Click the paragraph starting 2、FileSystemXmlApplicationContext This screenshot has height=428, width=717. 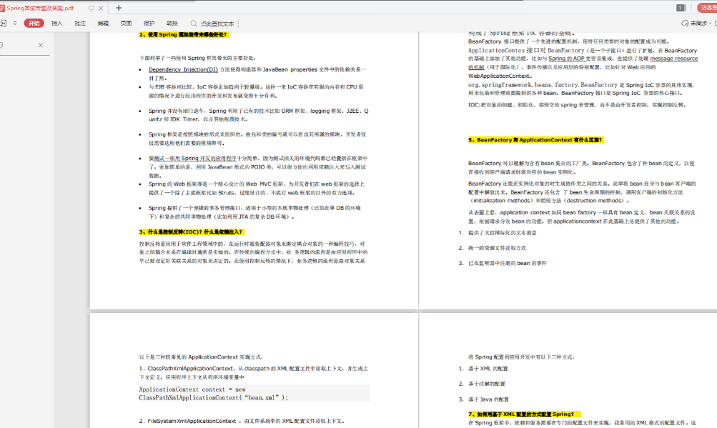pyautogui.click(x=242, y=421)
